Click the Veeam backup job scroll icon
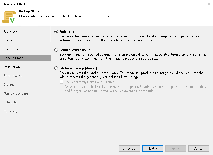213x155 pixels. coord(9,17)
